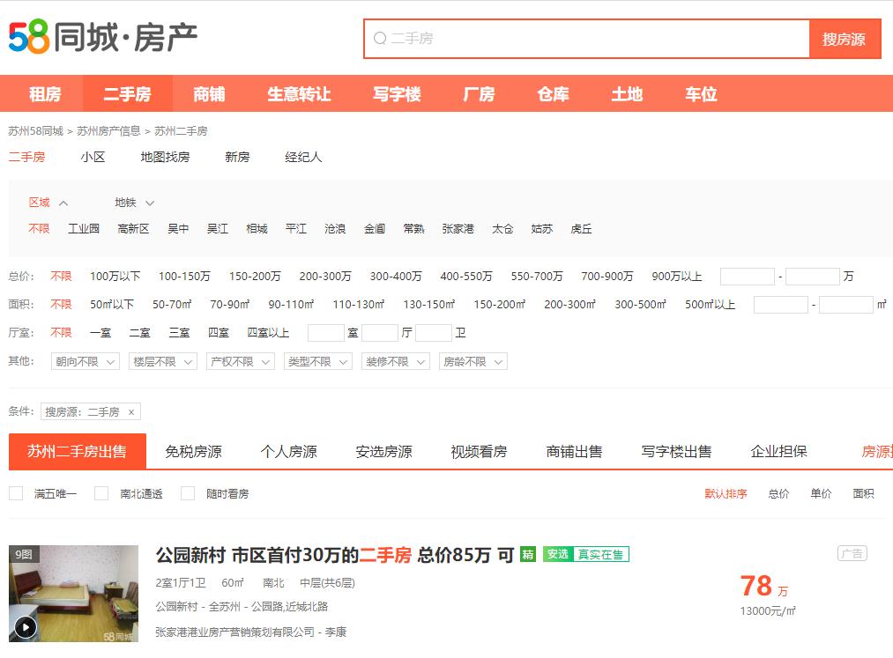Sort listings by 总价
Image resolution: width=893 pixels, height=658 pixels.
pyautogui.click(x=778, y=493)
